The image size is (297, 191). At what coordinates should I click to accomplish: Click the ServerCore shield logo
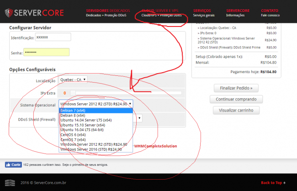tap(9, 13)
